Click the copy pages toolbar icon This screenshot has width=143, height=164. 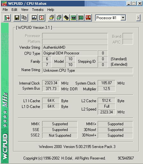[x=24, y=18]
